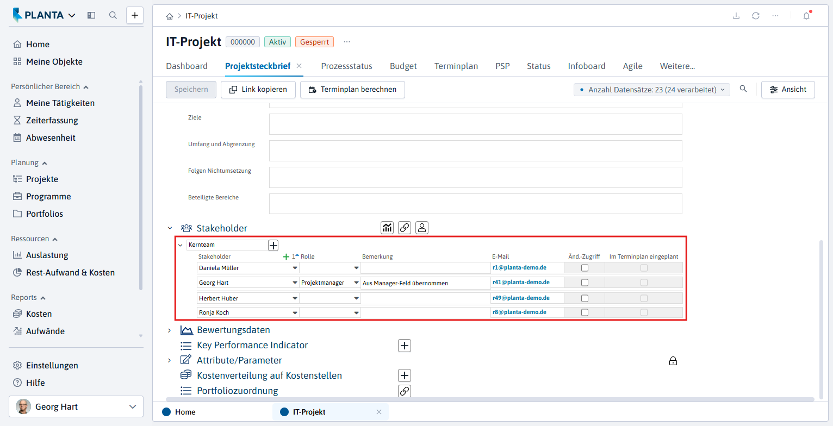This screenshot has width=833, height=426.
Task: Click the refresh icon in top bar
Action: (x=756, y=16)
